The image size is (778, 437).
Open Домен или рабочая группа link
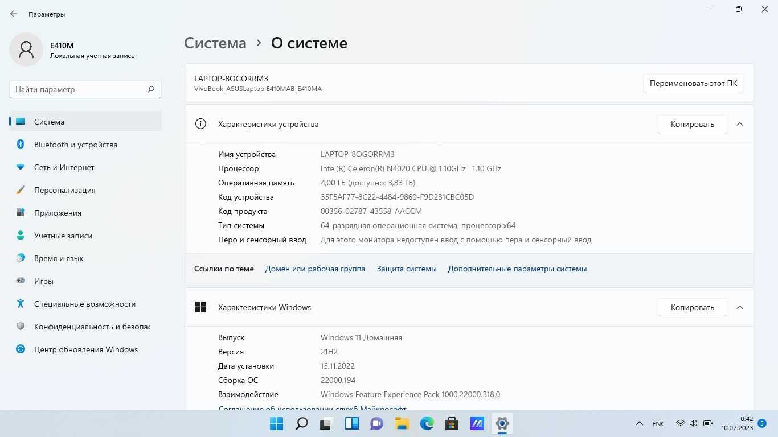(315, 269)
